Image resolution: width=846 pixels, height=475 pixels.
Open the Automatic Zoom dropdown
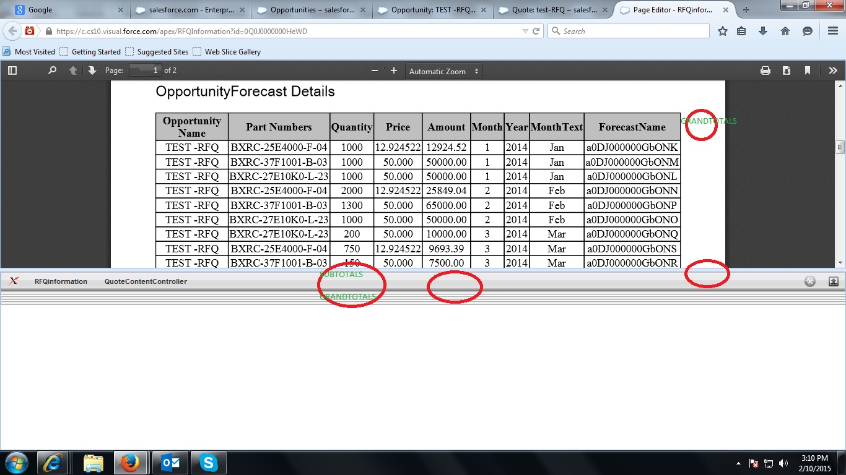[x=444, y=71]
